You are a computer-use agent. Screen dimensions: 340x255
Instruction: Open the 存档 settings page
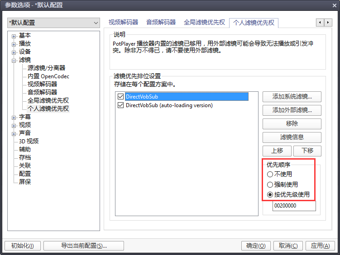[x=25, y=158]
